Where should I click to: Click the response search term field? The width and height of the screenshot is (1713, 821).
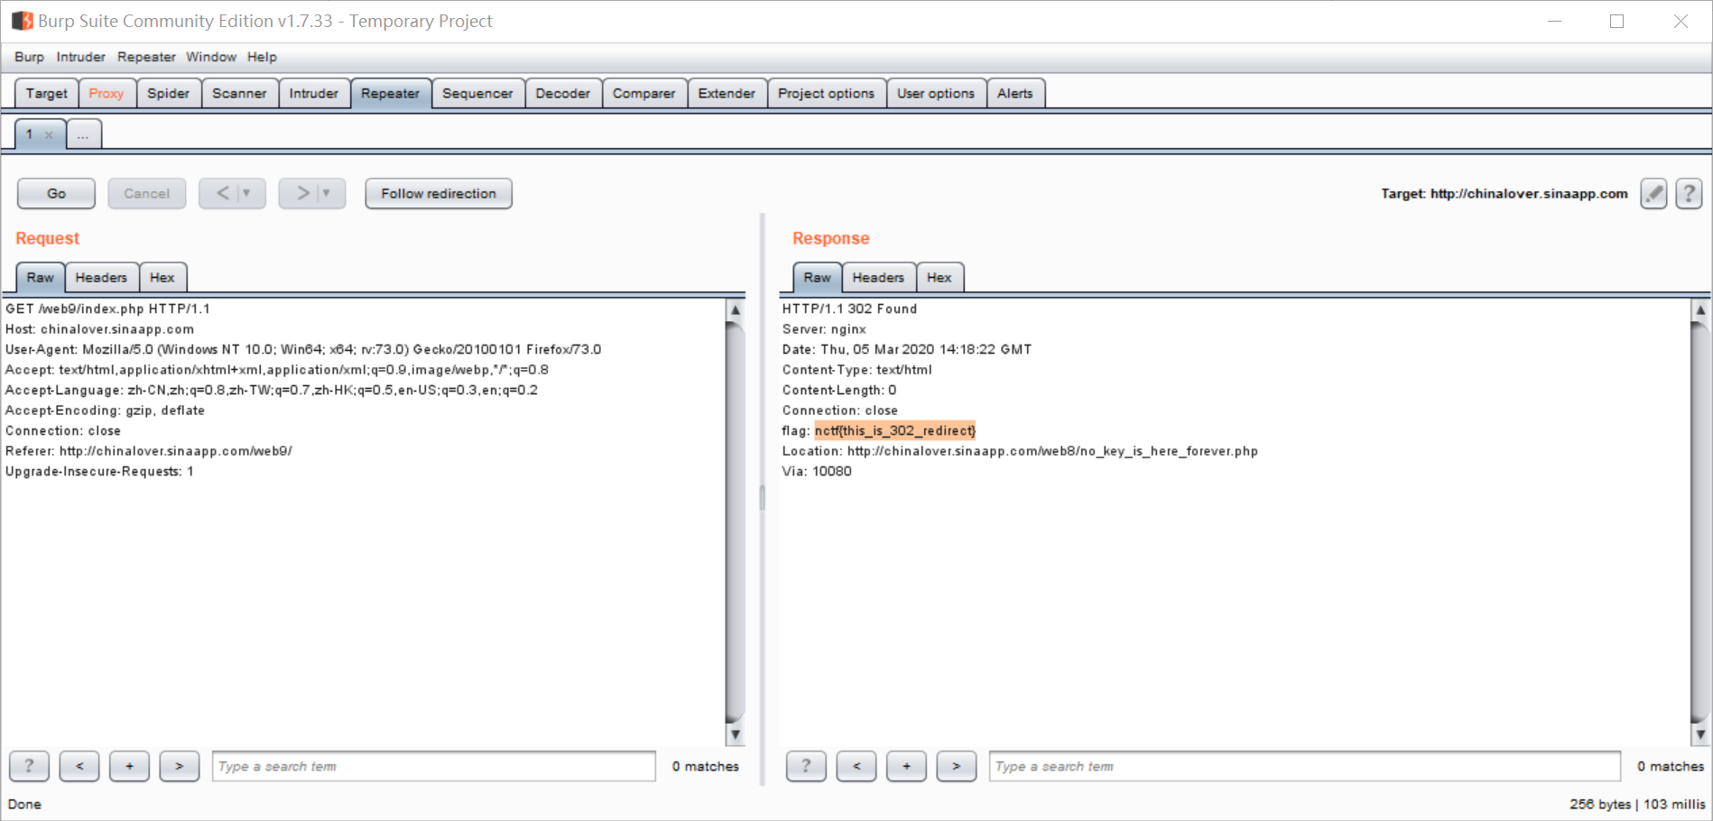pyautogui.click(x=1304, y=766)
